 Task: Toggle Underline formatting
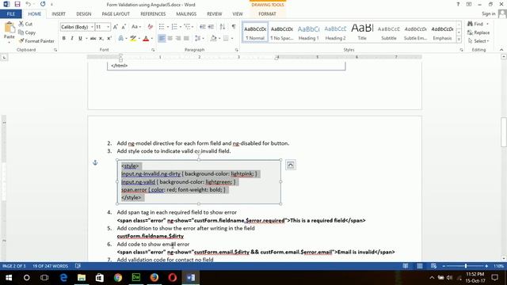[80, 39]
